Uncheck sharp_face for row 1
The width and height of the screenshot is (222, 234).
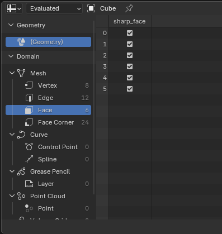click(x=130, y=44)
